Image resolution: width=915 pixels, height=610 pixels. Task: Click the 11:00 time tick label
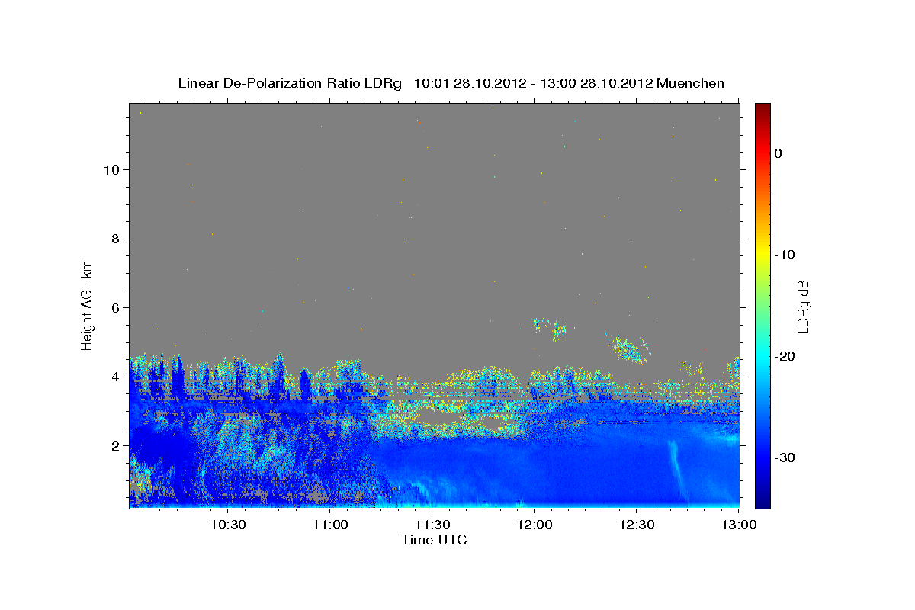pyautogui.click(x=329, y=525)
